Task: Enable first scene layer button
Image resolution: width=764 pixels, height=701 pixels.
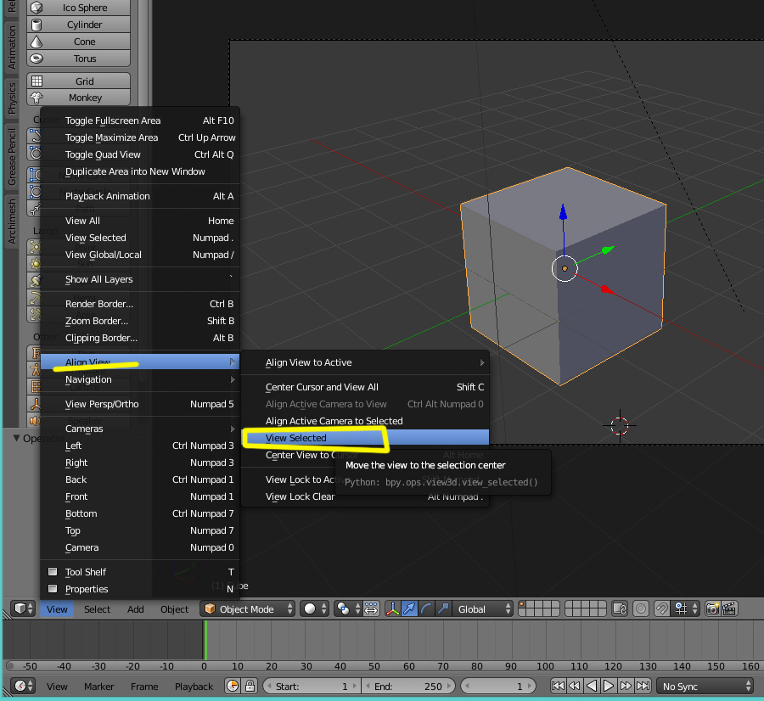Action: [522, 605]
